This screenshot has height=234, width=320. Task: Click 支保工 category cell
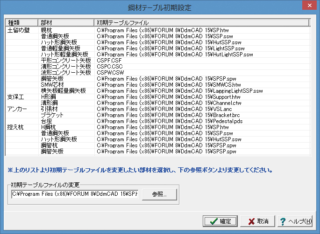15,97
